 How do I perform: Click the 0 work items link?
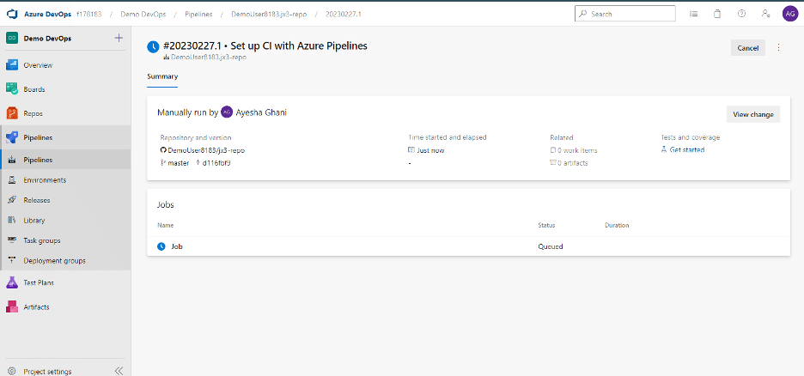pos(577,150)
